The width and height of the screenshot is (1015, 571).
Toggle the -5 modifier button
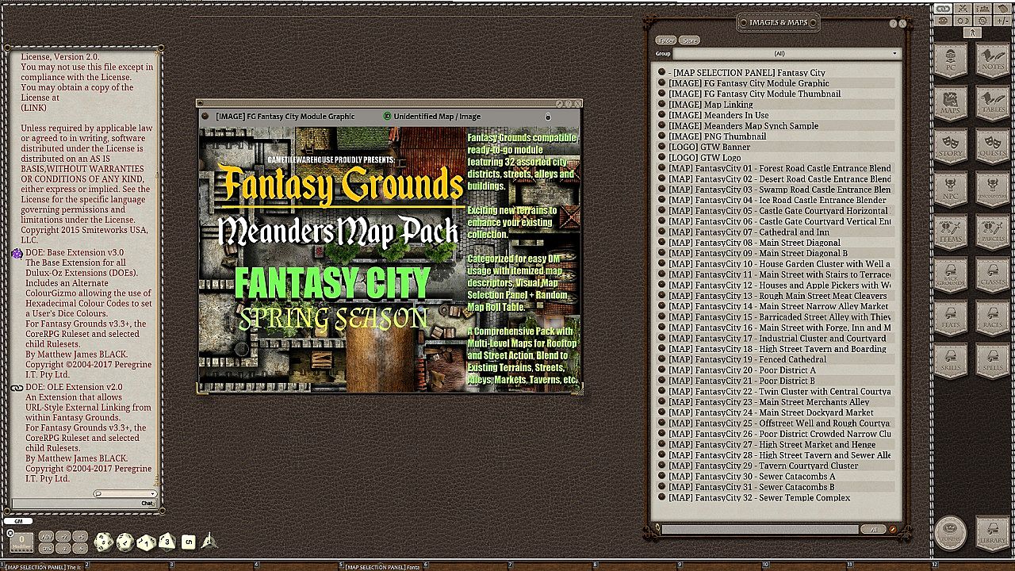click(81, 548)
